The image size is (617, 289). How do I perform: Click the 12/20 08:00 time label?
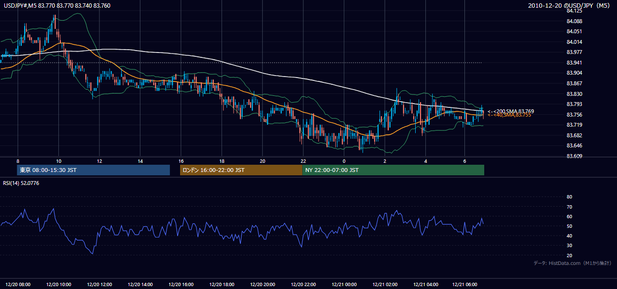coord(18,285)
